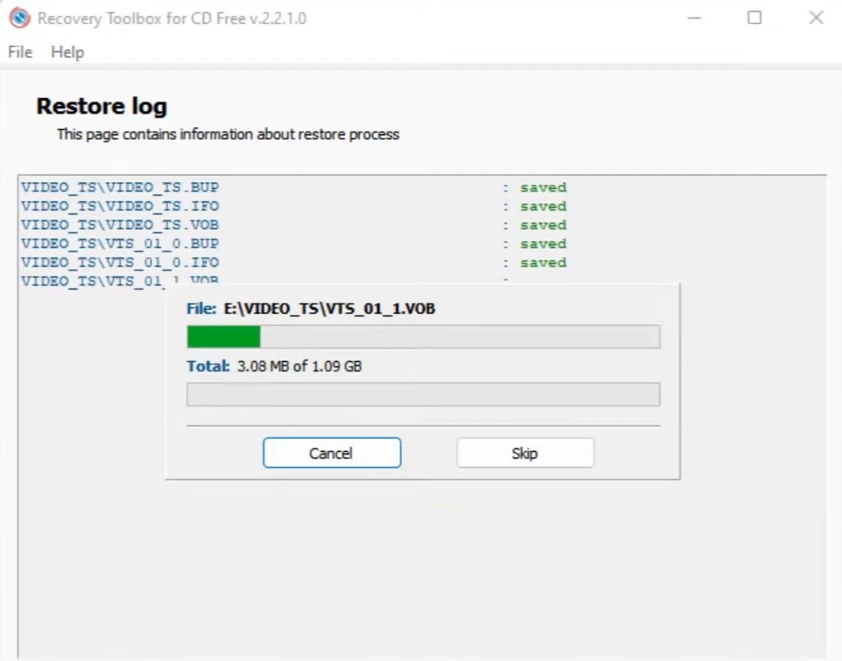Maximize the Recovery Toolbox window
842x661 pixels.
coord(754,17)
